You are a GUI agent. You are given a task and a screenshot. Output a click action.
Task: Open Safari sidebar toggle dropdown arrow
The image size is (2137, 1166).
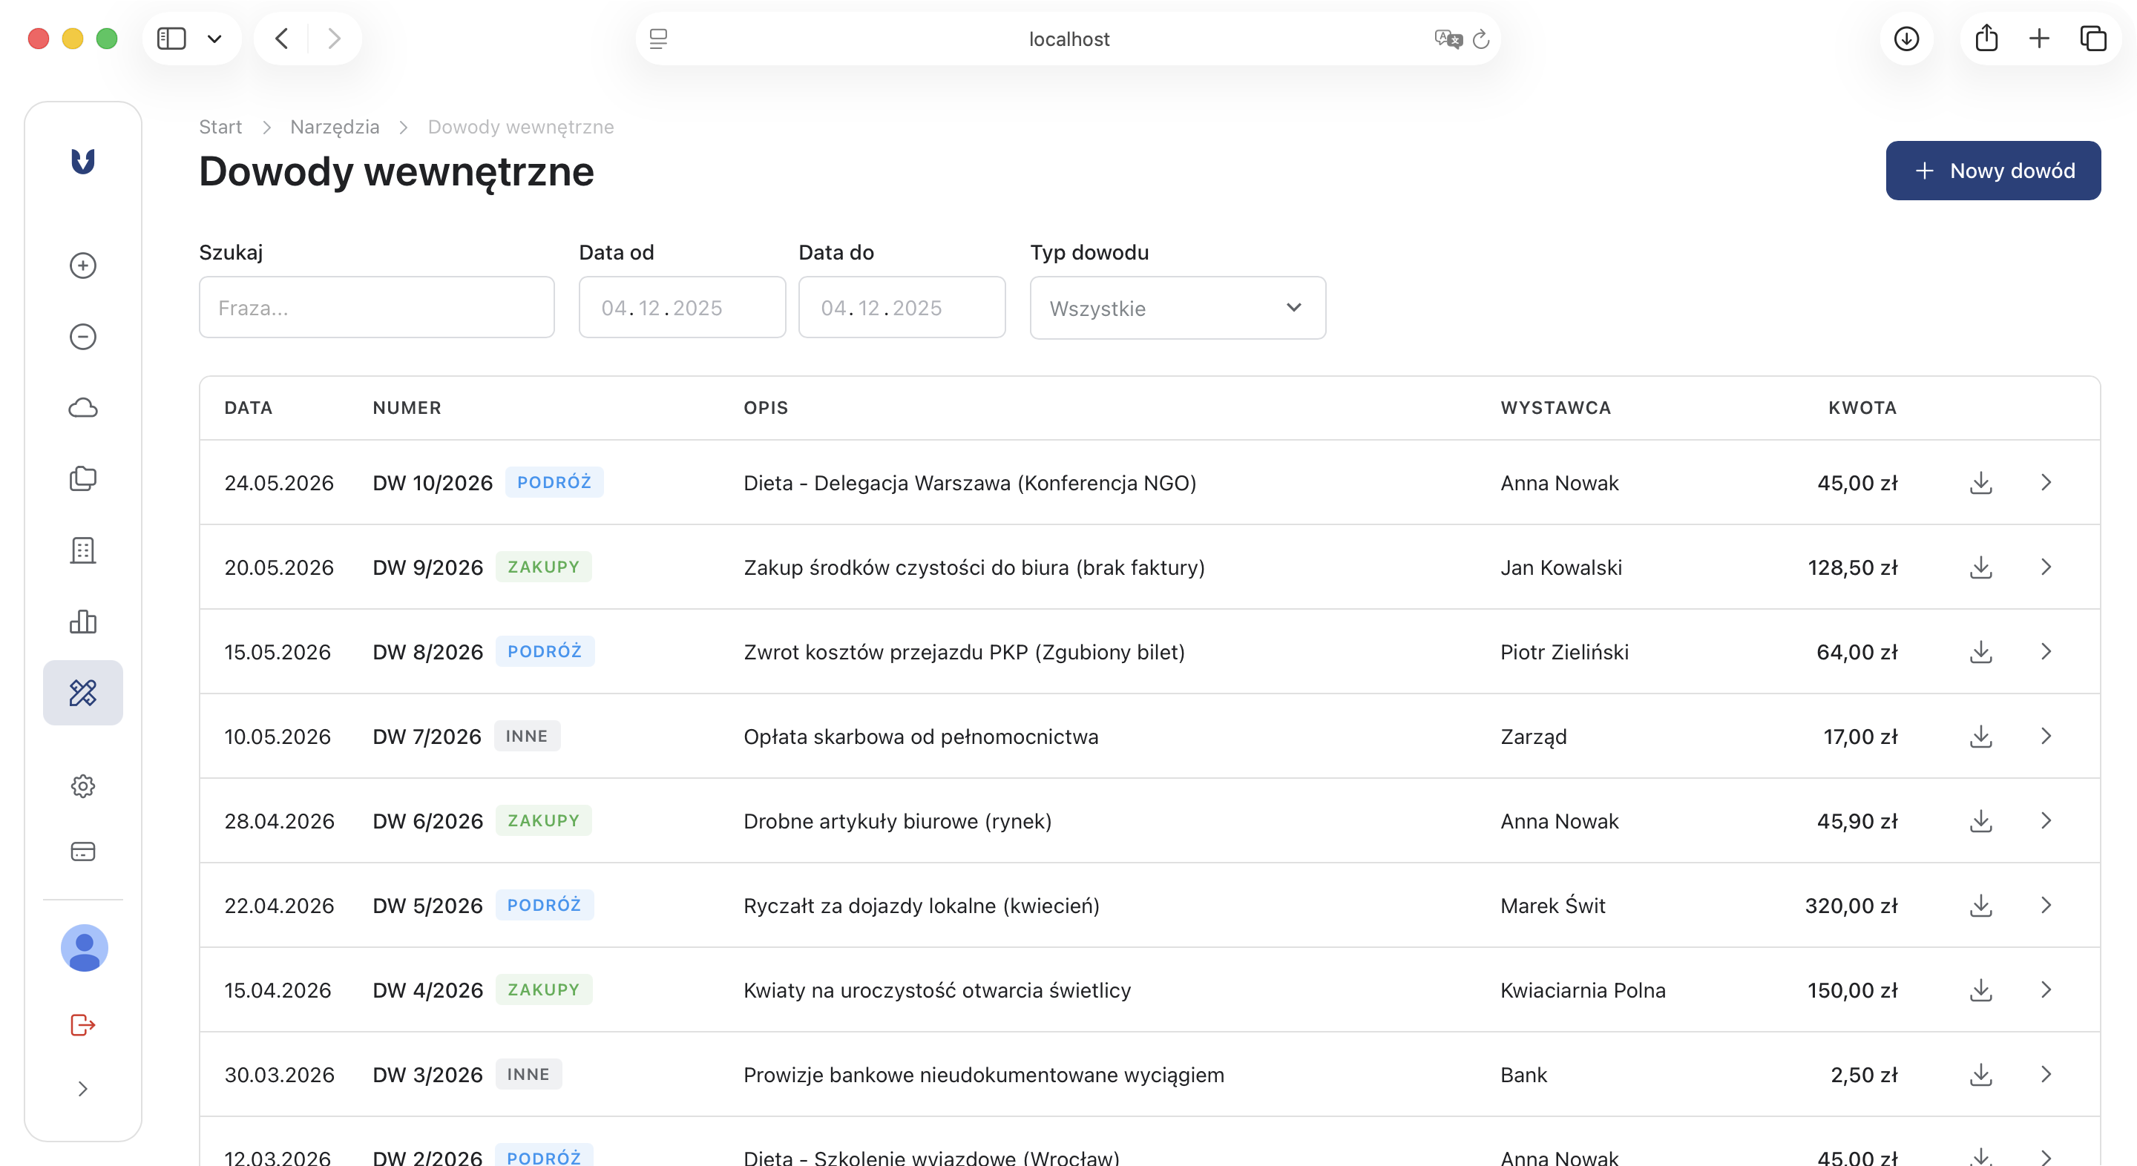[215, 39]
